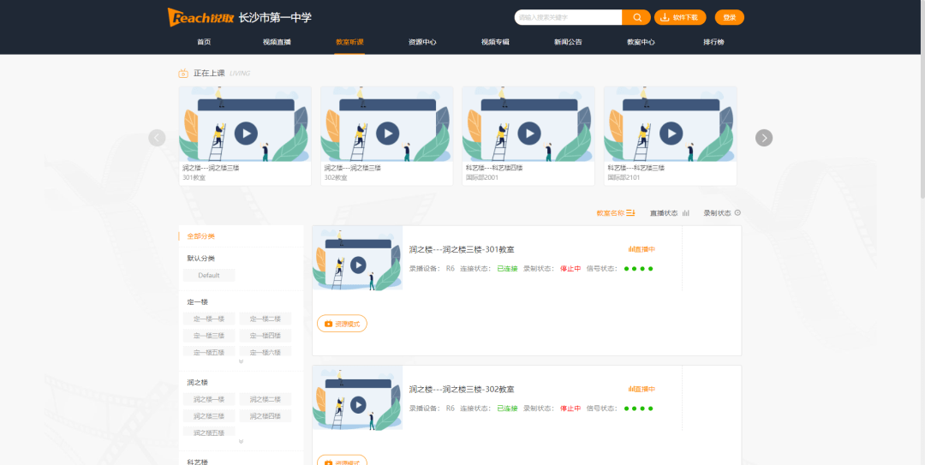Image resolution: width=925 pixels, height=465 pixels.
Task: Click the bar chart icon beside 直播状态
Action: coord(685,213)
